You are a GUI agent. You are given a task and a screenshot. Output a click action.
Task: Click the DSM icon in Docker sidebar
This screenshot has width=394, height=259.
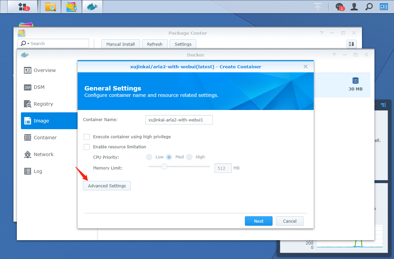[x=27, y=87]
